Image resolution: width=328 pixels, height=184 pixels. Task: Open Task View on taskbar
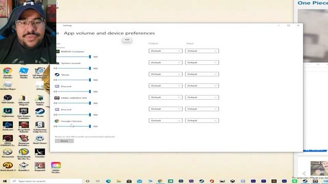[98, 181]
